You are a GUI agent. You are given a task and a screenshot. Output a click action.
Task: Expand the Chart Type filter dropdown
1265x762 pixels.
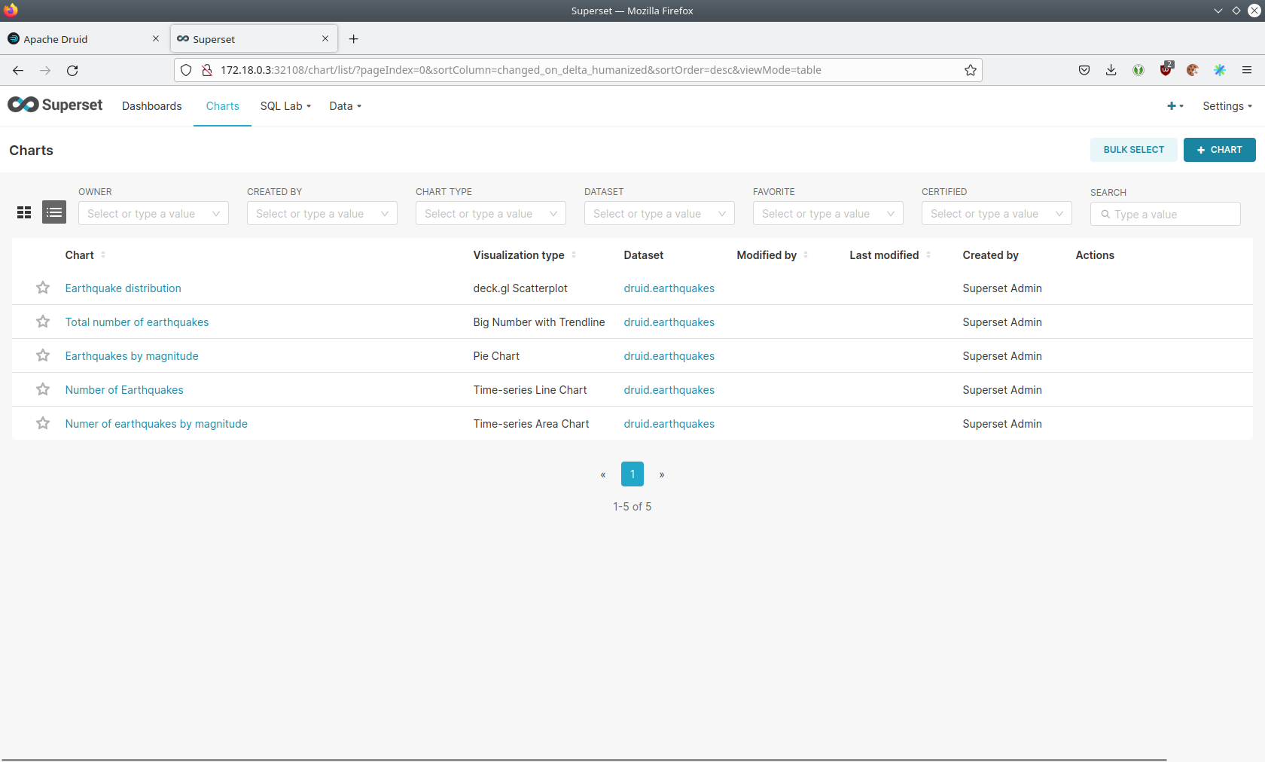(490, 214)
